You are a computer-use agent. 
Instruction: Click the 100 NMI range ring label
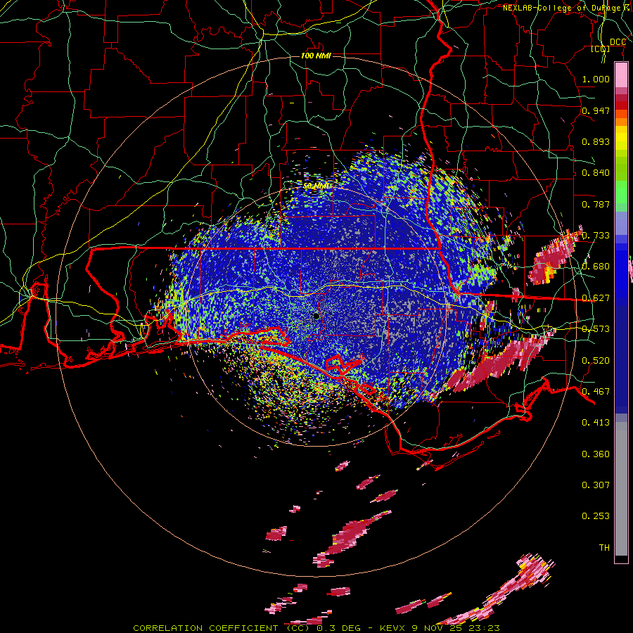[x=316, y=56]
